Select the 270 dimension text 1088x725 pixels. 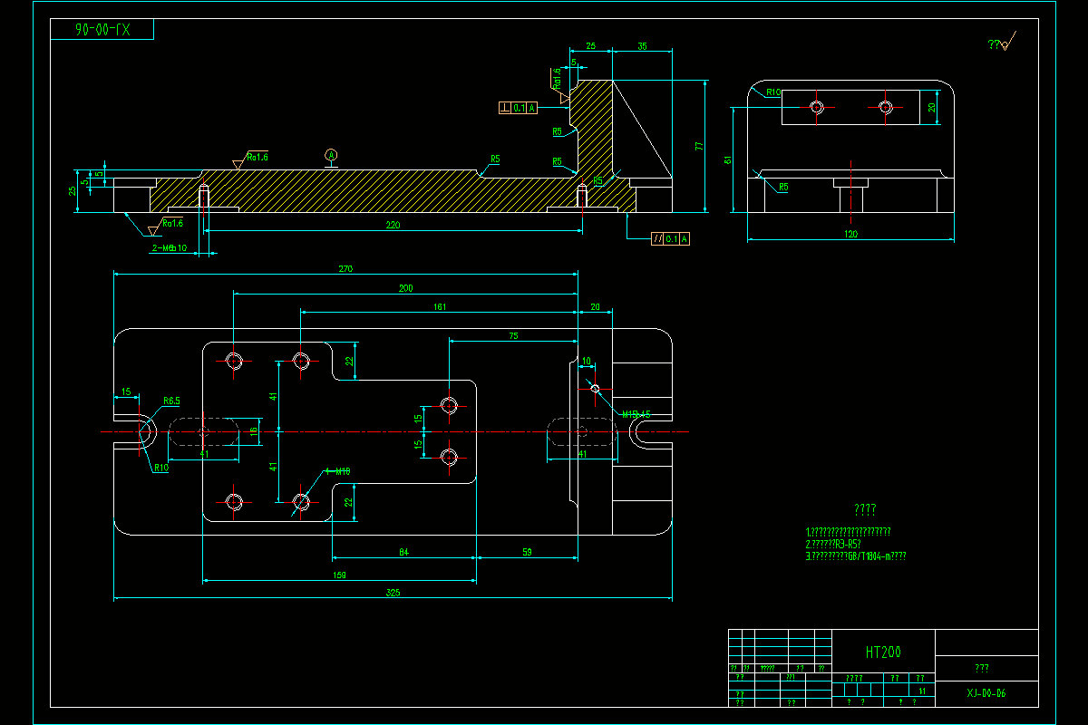click(x=345, y=269)
